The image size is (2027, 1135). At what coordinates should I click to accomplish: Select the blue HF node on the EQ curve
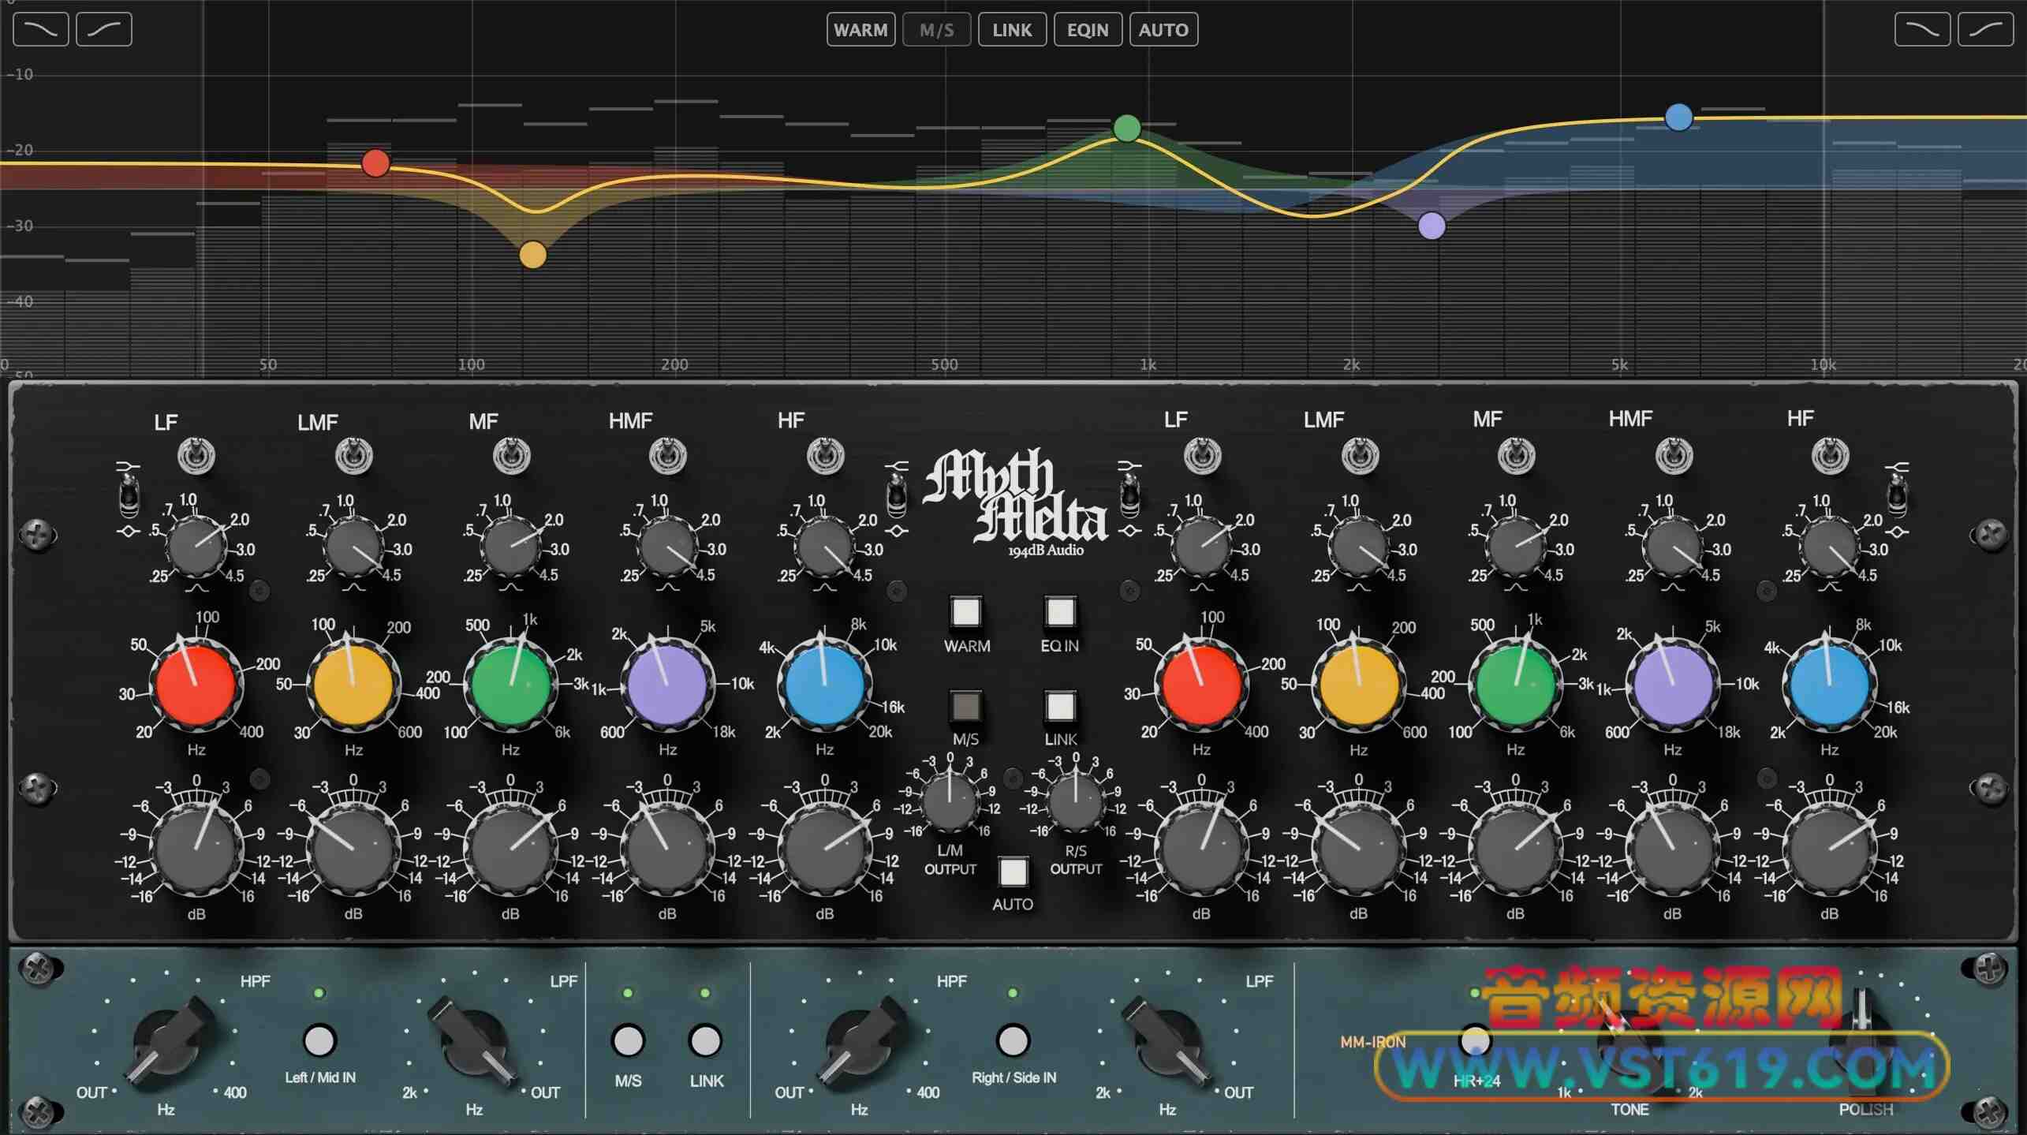[1678, 118]
